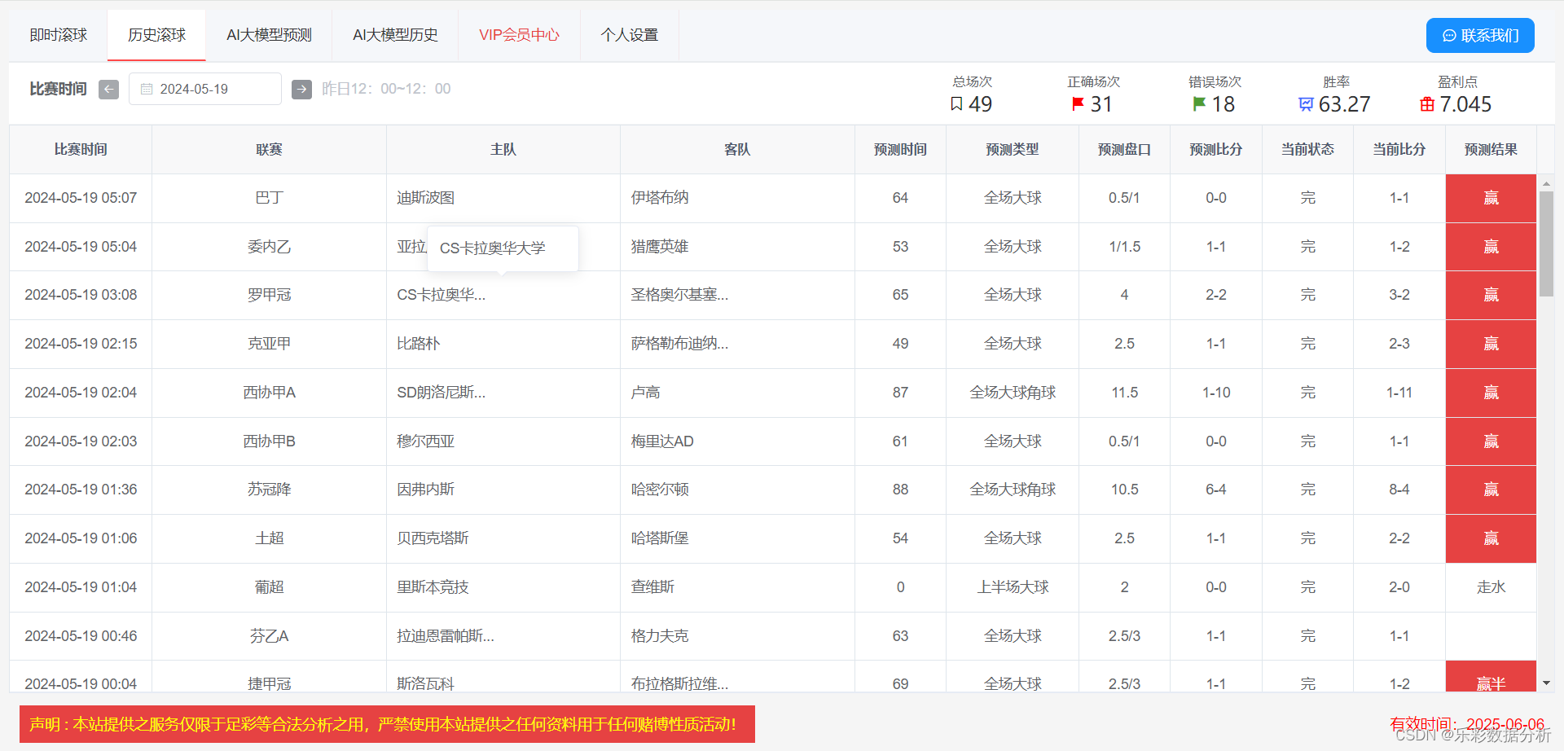Screen dimensions: 1564x751
Task: Click the green flag icon beside 错误场次
Action: (x=1198, y=104)
